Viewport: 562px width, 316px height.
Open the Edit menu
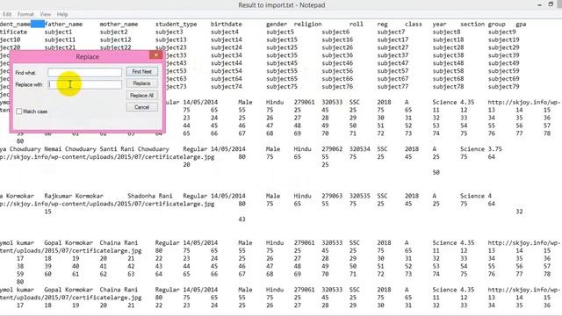coord(7,14)
